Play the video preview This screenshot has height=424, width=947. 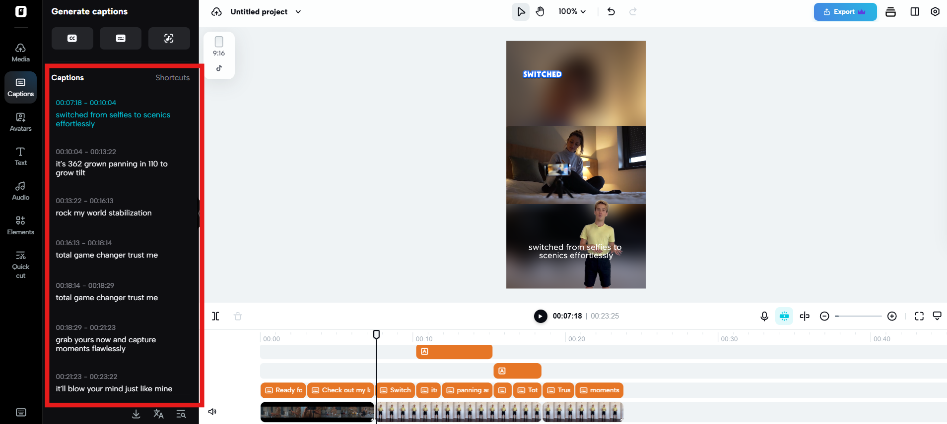[541, 316]
